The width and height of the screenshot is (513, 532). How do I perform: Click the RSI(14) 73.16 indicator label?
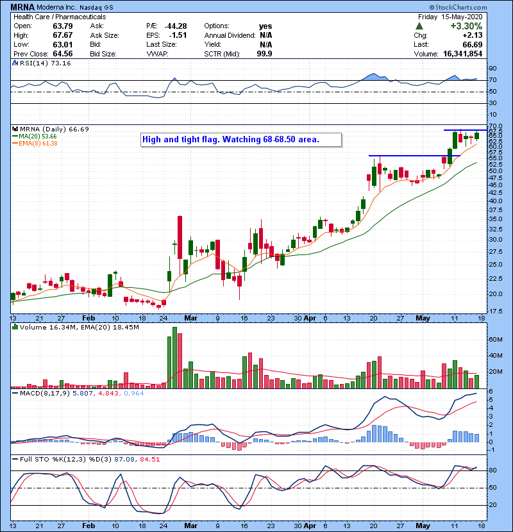coord(45,63)
